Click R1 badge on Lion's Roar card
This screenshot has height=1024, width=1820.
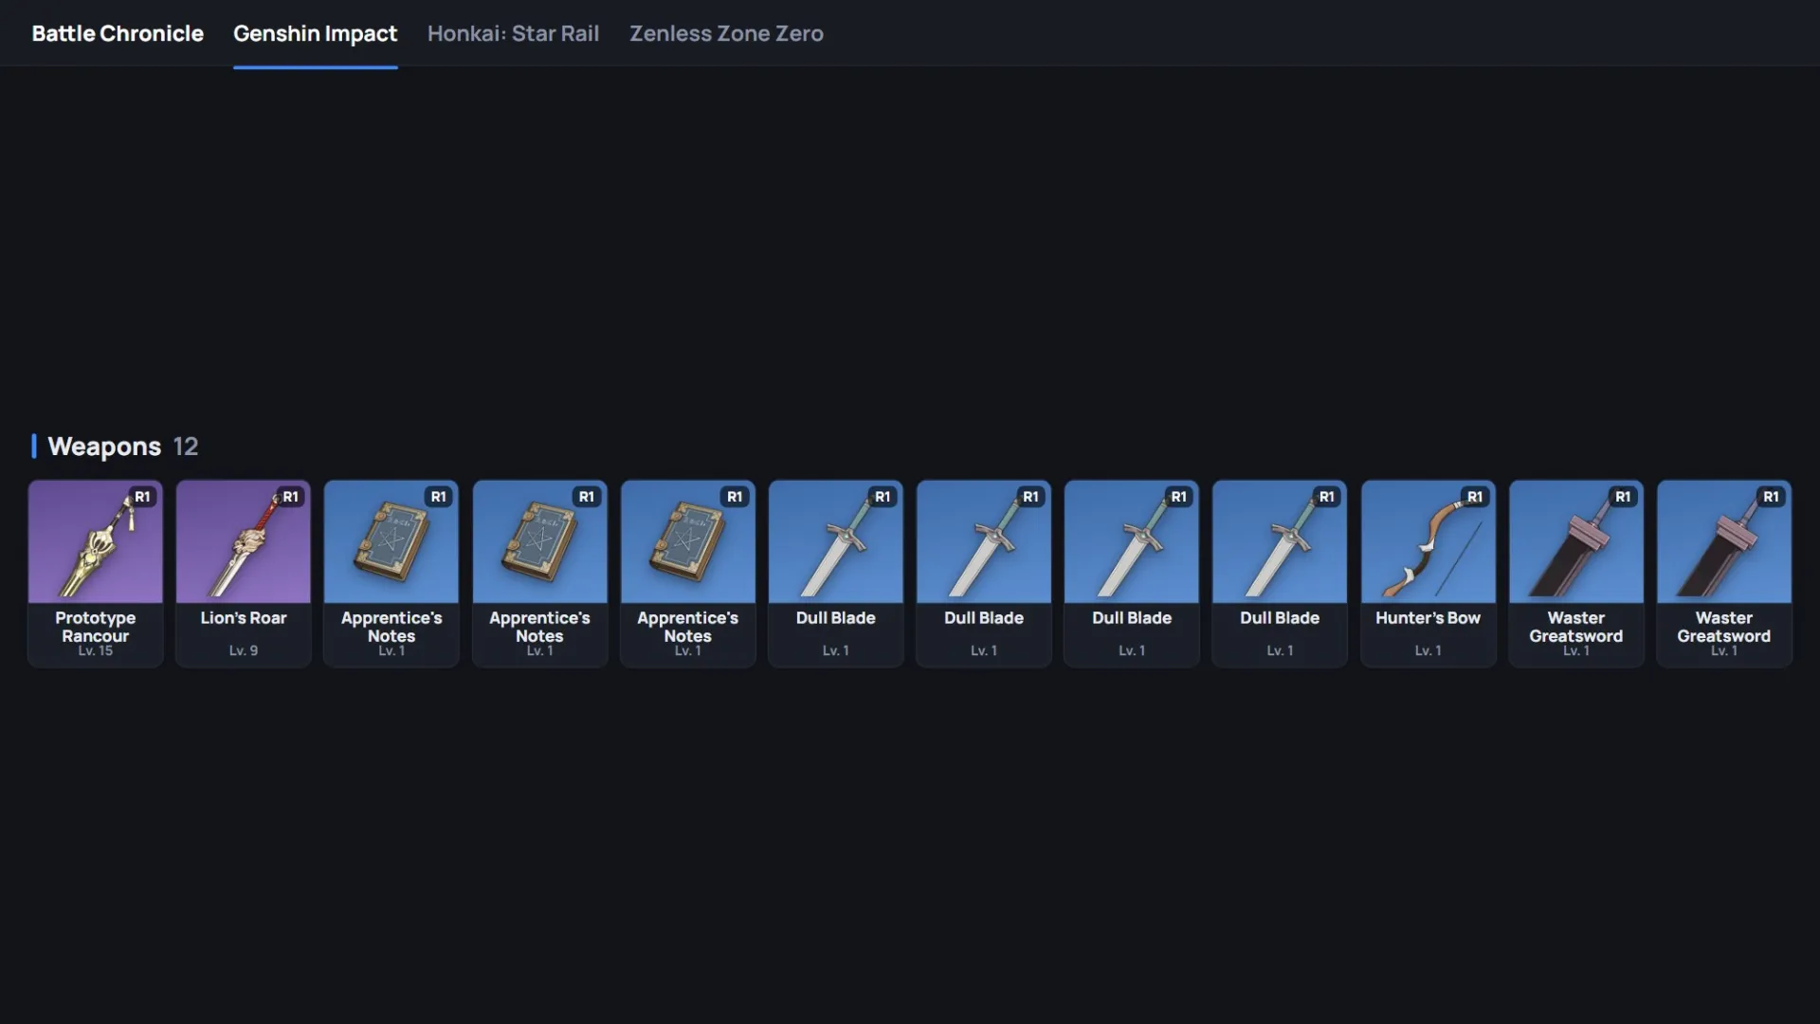[290, 497]
